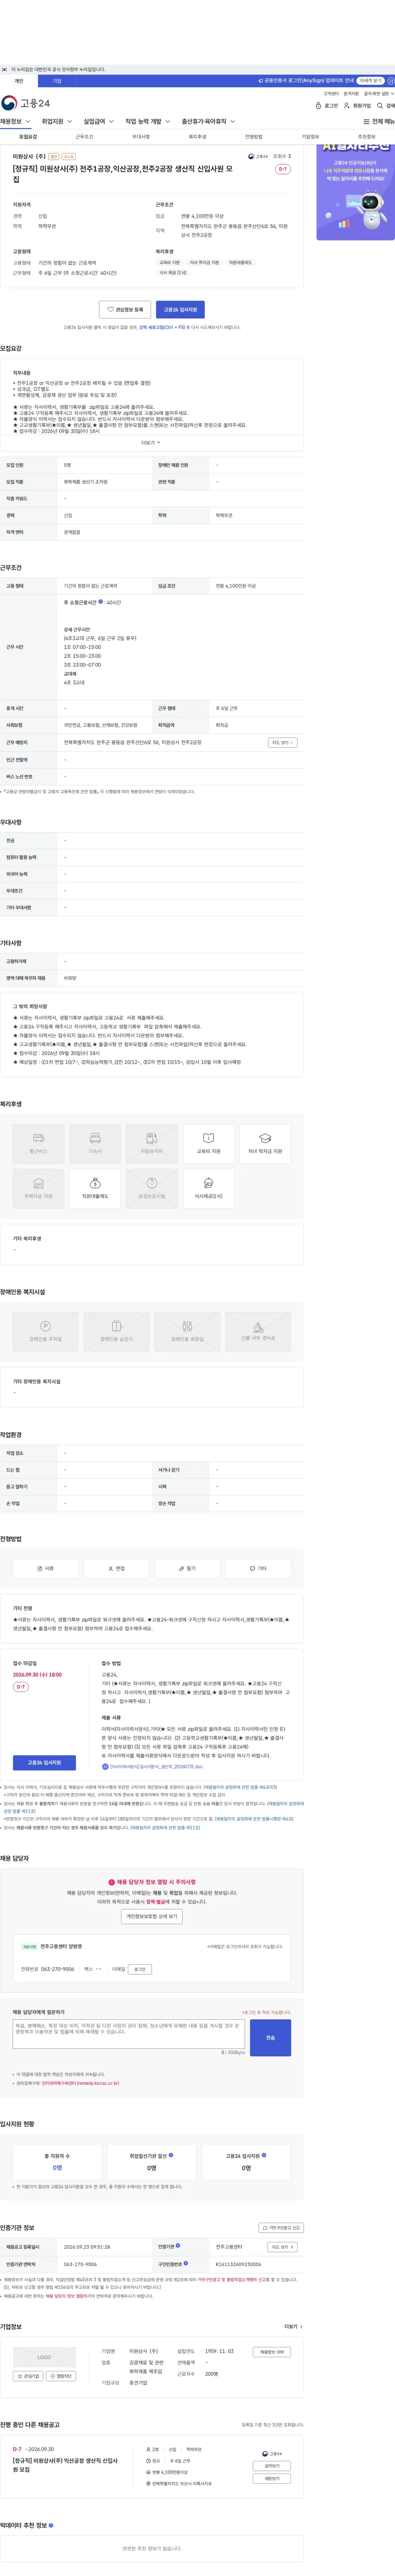Viewport: 395px width, 2576px height.
Task: Click the 교육비 지원 welfare icon
Action: pyautogui.click(x=209, y=1143)
